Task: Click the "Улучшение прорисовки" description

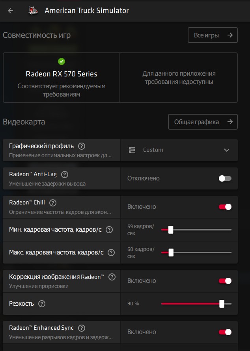Action: (39, 286)
